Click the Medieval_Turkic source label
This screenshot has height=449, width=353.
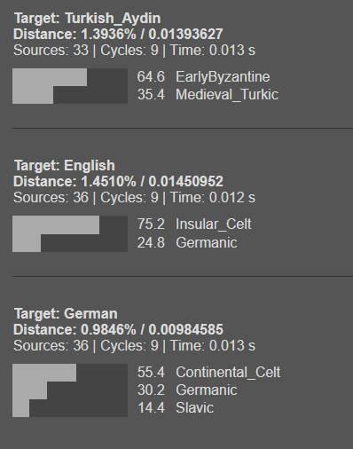tap(227, 95)
